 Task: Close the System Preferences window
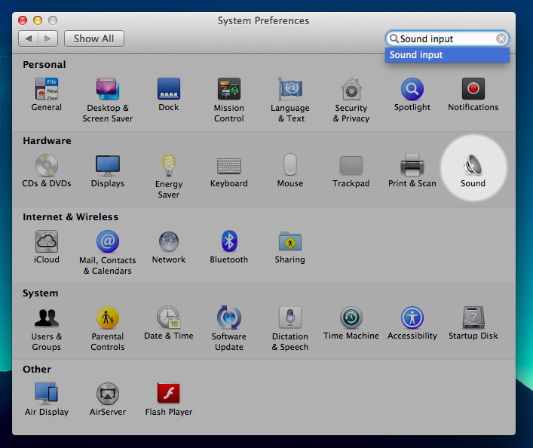pos(23,20)
